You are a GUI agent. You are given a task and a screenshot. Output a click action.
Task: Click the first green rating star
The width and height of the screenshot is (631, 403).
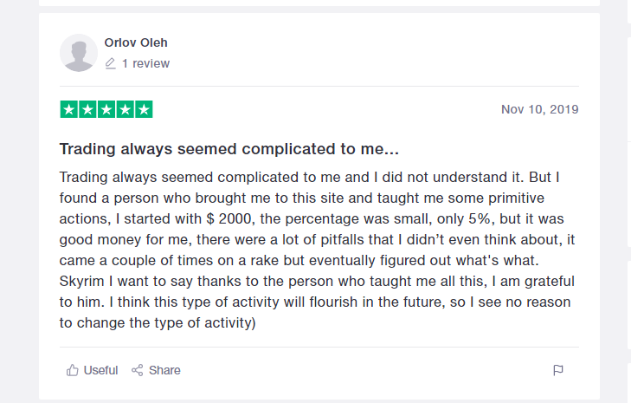pyautogui.click(x=68, y=110)
